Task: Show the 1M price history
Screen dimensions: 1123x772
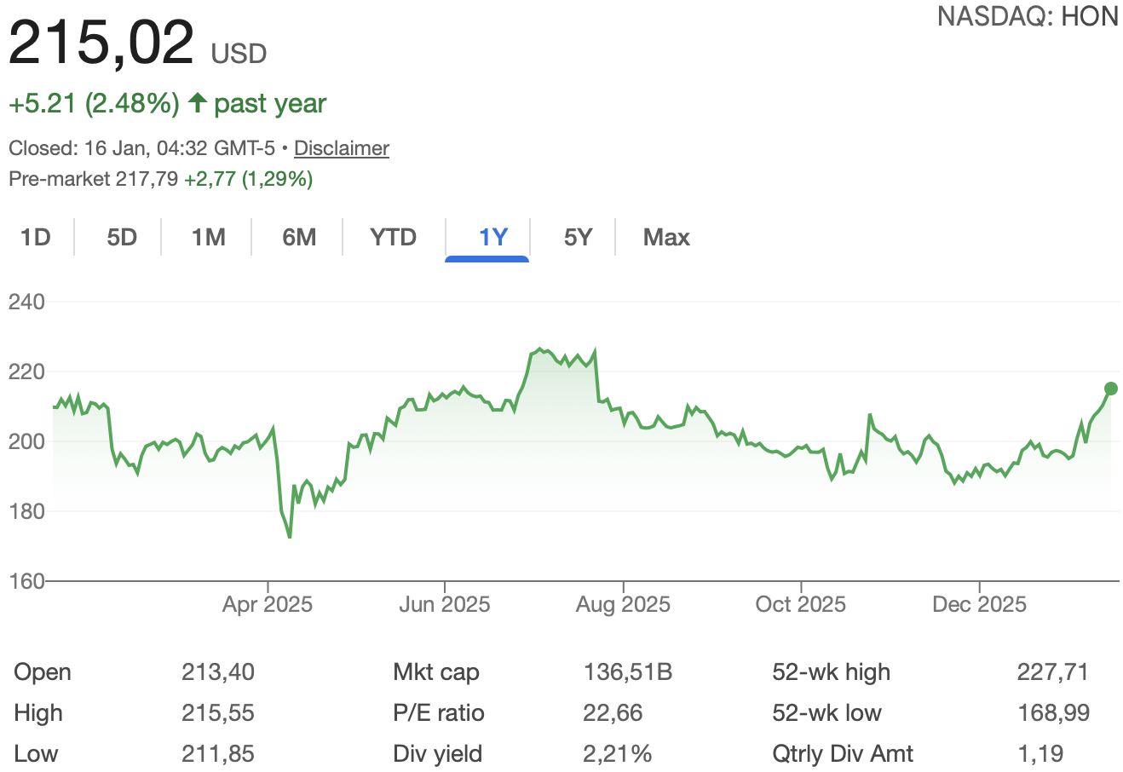Action: pyautogui.click(x=208, y=237)
